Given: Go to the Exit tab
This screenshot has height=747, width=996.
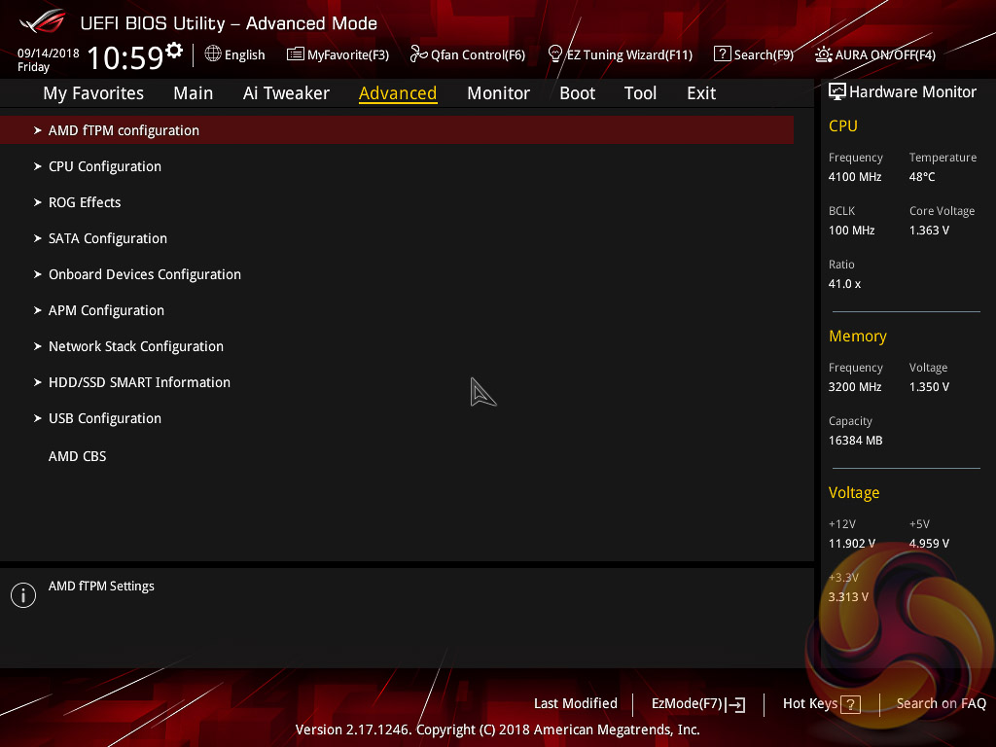Looking at the screenshot, I should click(x=701, y=93).
